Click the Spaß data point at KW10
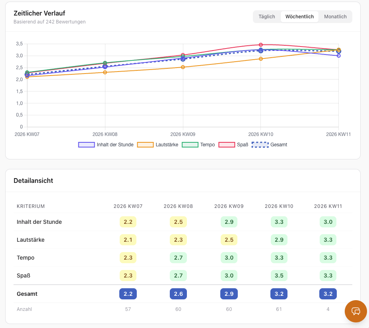369x328 pixels. 261,45
